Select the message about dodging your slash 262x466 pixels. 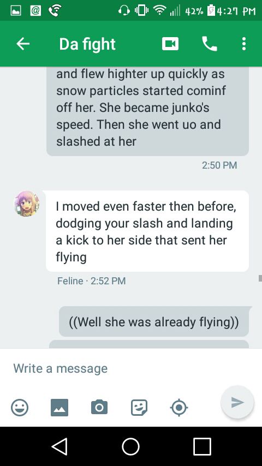point(147,231)
